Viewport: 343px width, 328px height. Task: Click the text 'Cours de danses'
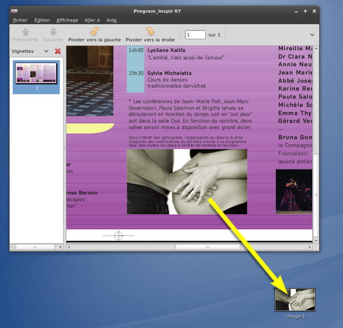tap(167, 80)
